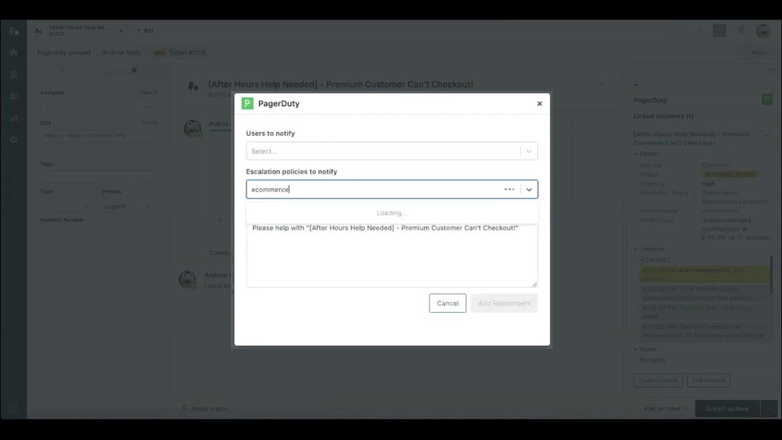
Task: Open the Views icon in left sidebar
Action: [x=13, y=74]
